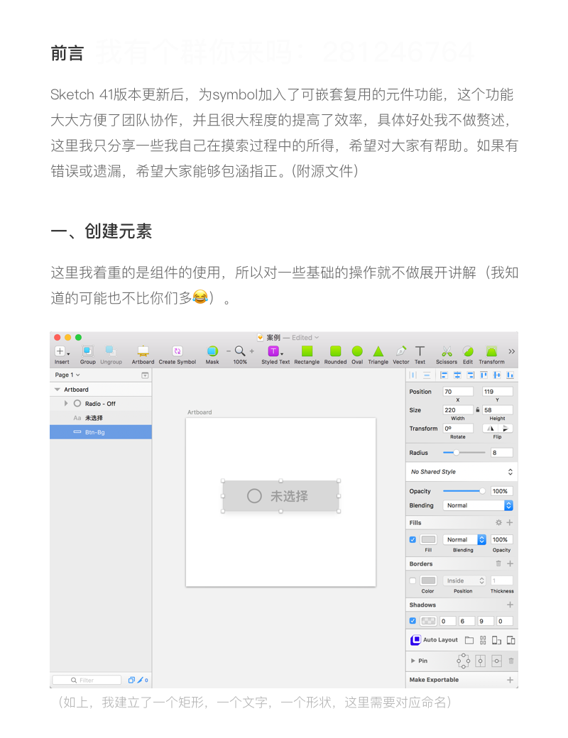Click the zoom magnifier icon
Viewport: 568px width, 738px height.
pos(240,351)
